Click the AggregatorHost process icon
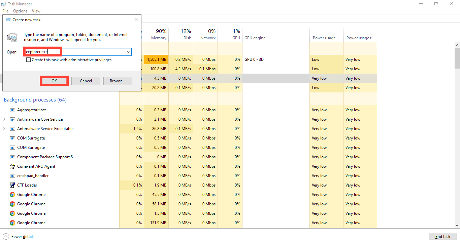The width and height of the screenshot is (460, 243). click(x=12, y=110)
